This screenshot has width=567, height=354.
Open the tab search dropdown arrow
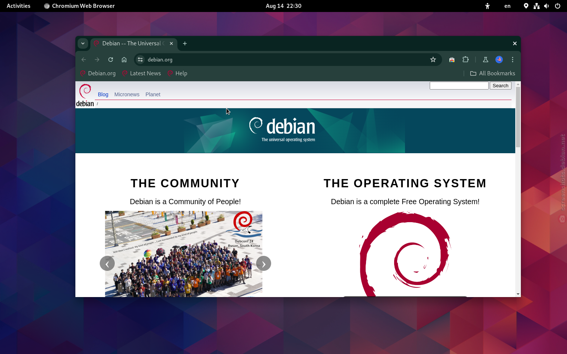83,43
